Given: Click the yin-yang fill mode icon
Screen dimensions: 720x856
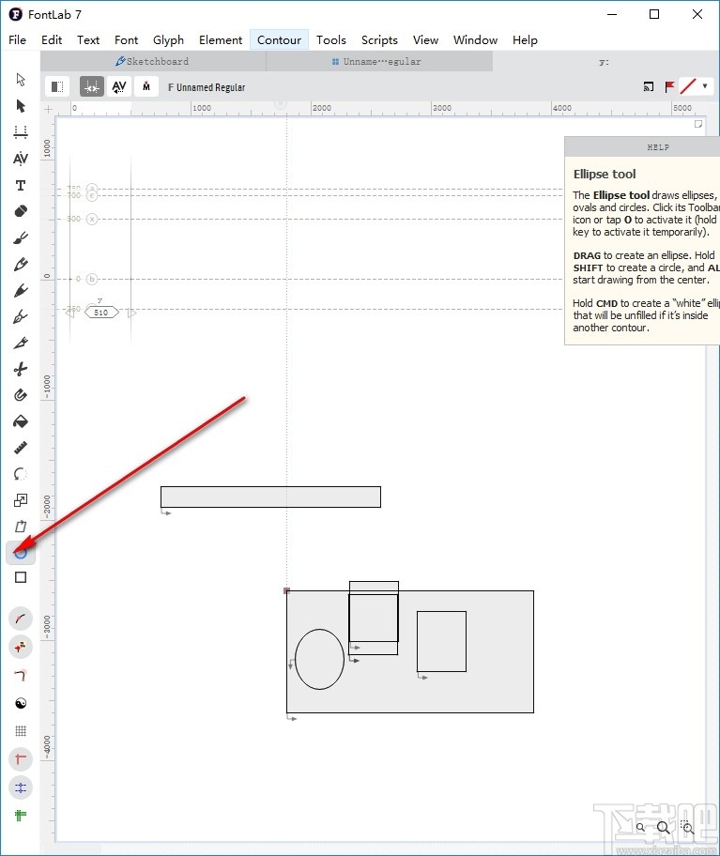Looking at the screenshot, I should click(21, 703).
